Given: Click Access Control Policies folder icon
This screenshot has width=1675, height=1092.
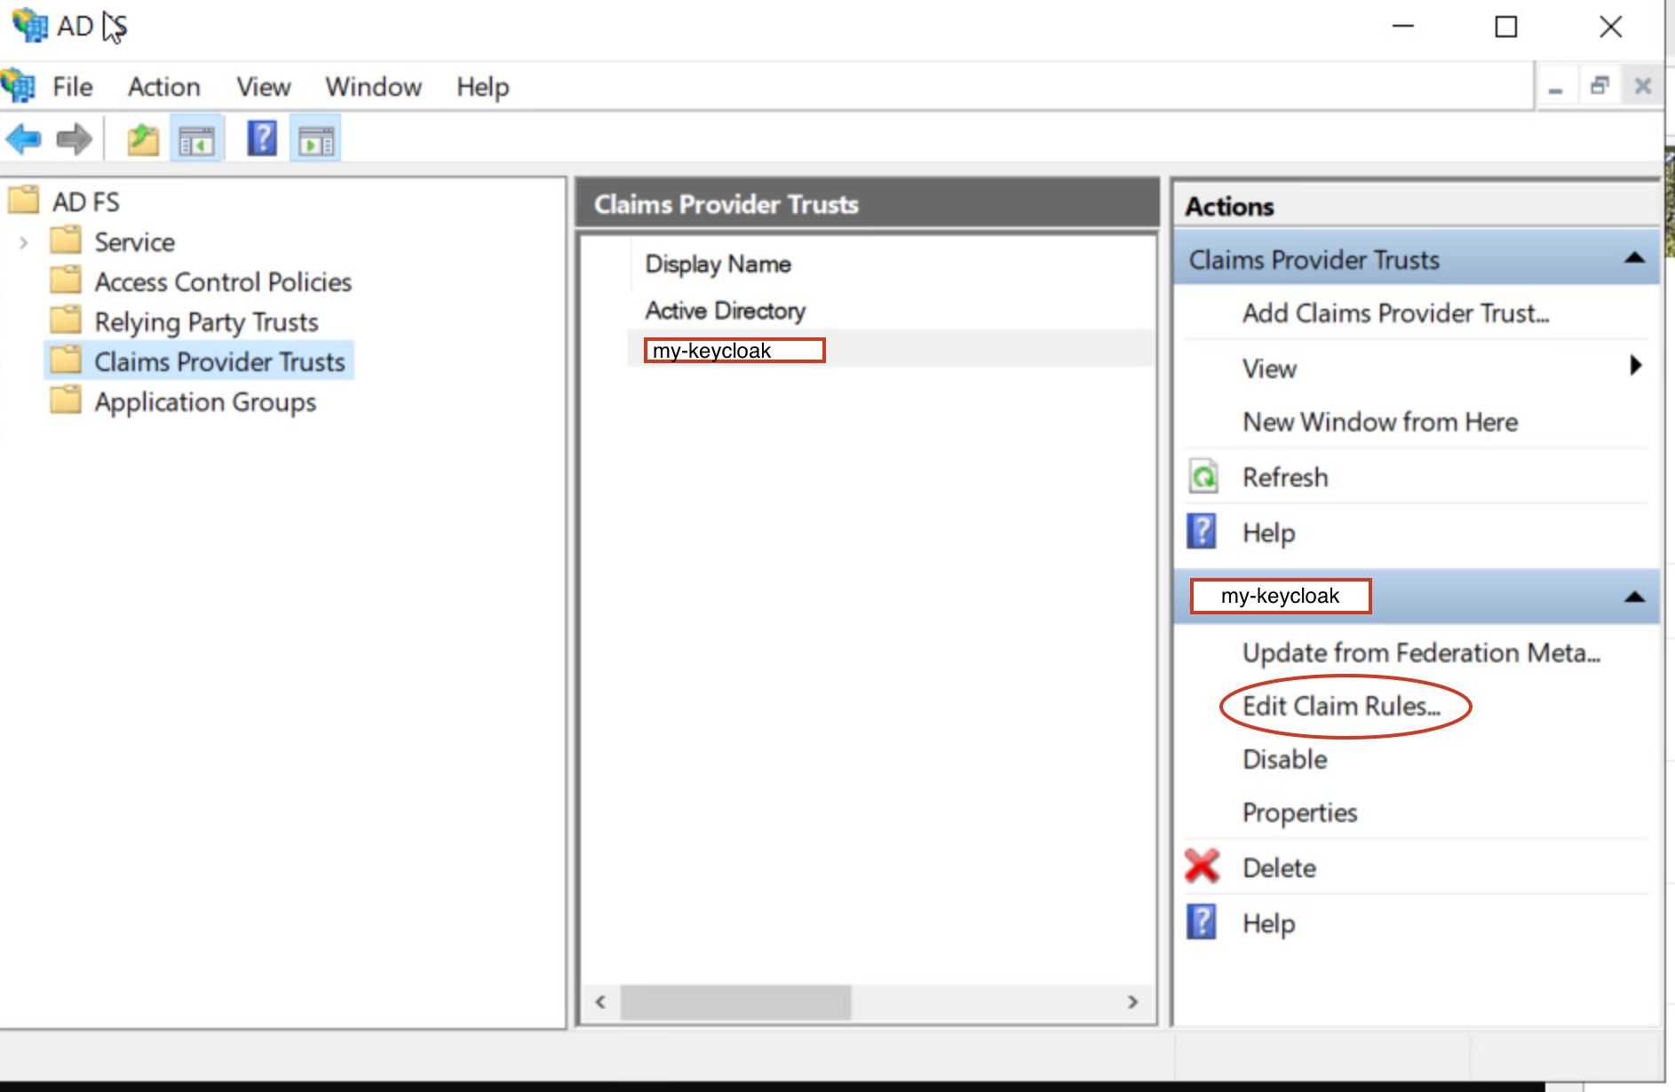Looking at the screenshot, I should pos(66,280).
